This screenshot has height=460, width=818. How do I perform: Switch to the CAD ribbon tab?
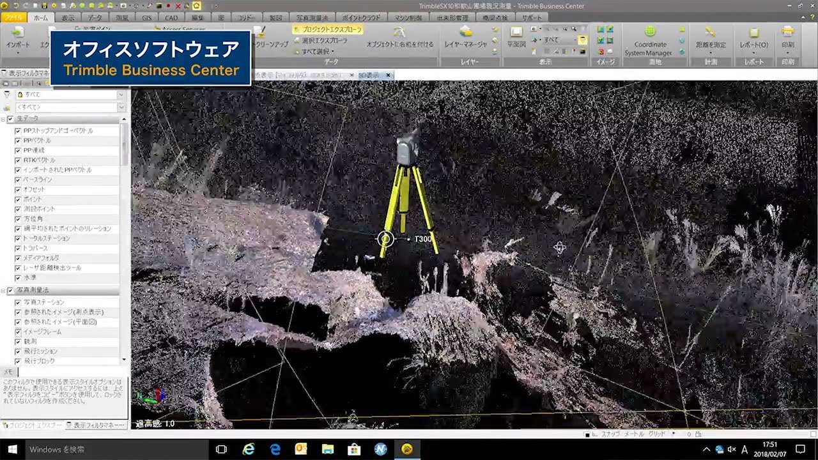172,18
